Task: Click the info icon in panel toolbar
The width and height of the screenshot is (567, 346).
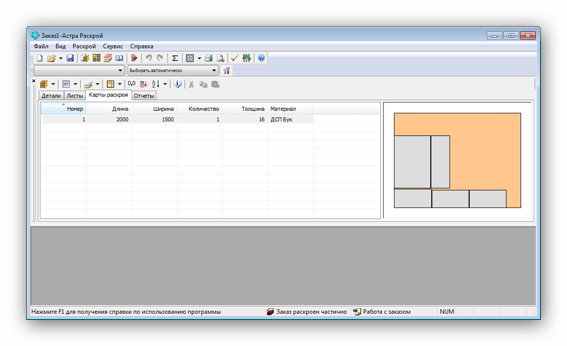Action: tap(177, 84)
